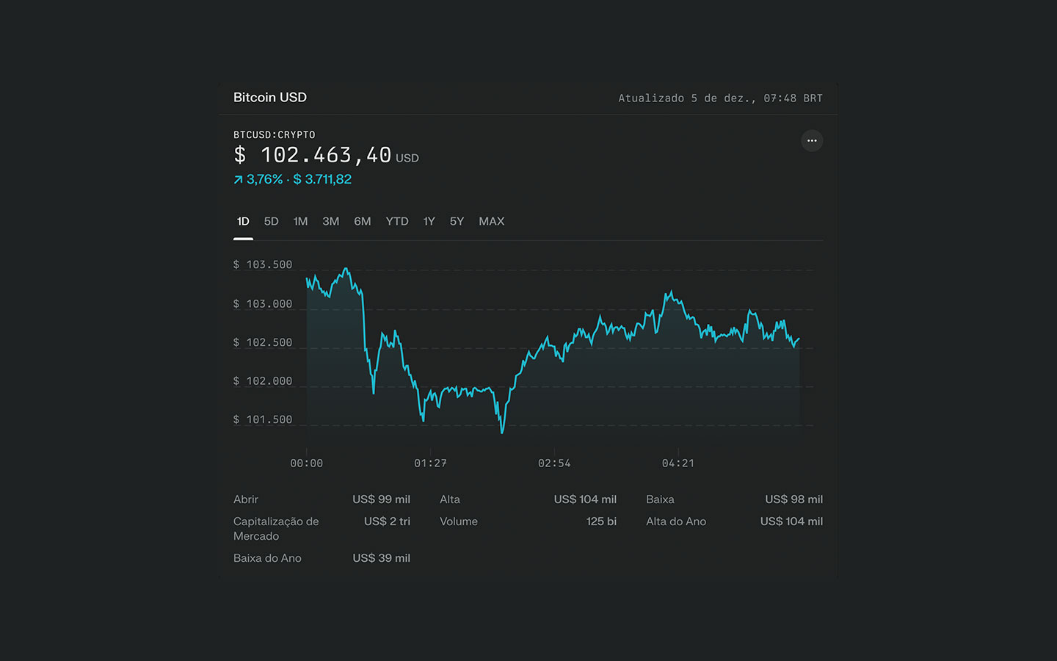Image resolution: width=1057 pixels, height=661 pixels.
Task: Switch to the 1M time range
Action: (300, 221)
